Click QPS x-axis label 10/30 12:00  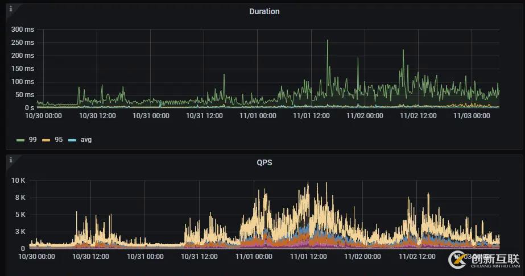(91, 257)
